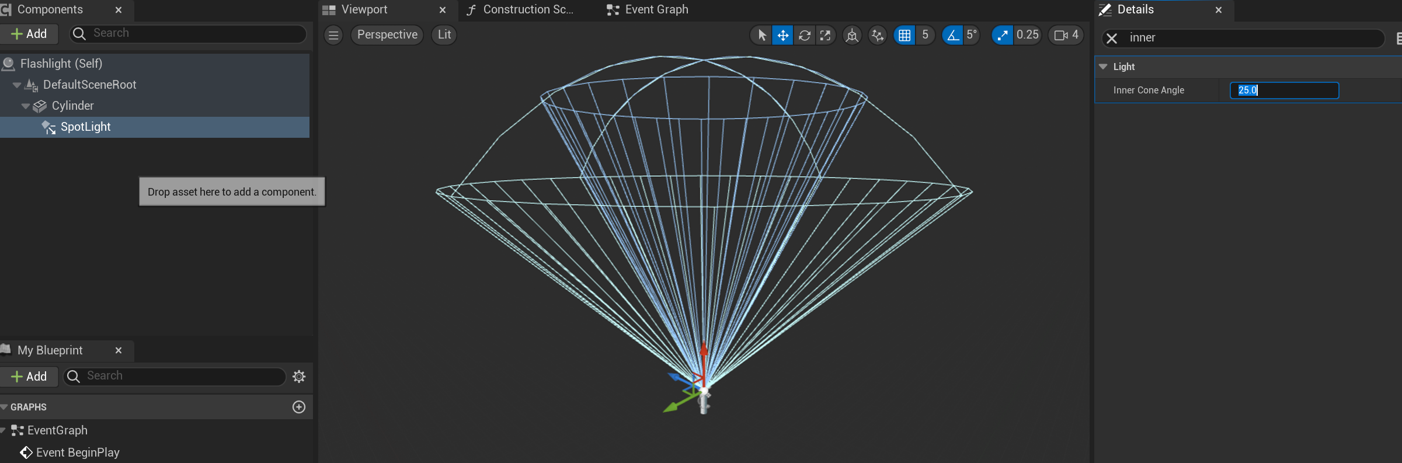Open the Lit view mode dropdown
Screen dimensions: 1402x463
click(x=444, y=35)
